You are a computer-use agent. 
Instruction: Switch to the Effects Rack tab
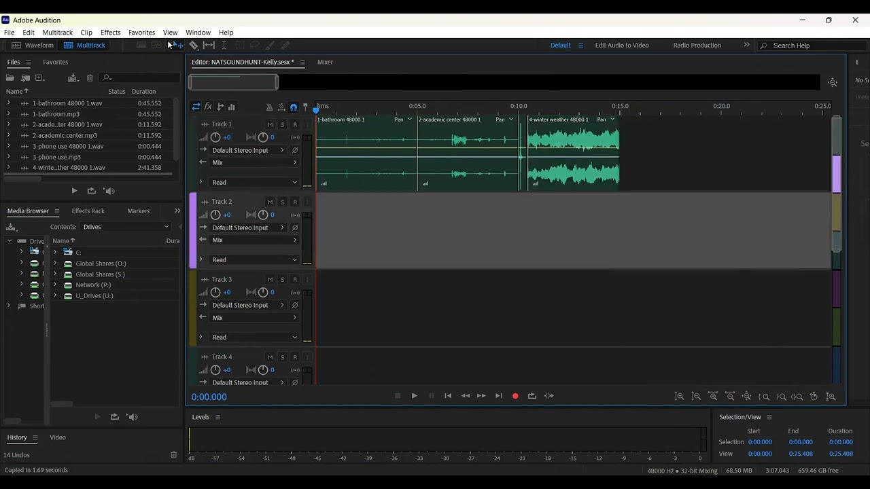click(88, 211)
